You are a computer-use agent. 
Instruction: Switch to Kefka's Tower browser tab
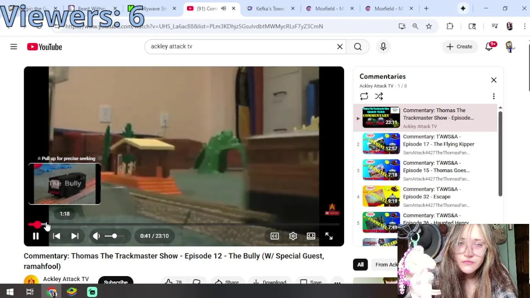(x=270, y=8)
